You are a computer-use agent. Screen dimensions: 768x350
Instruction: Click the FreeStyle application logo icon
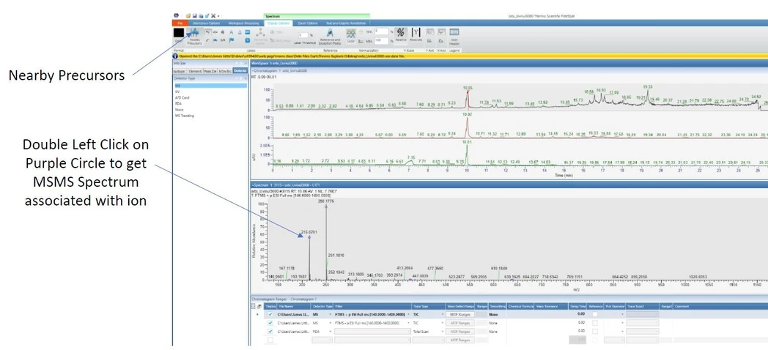point(177,15)
